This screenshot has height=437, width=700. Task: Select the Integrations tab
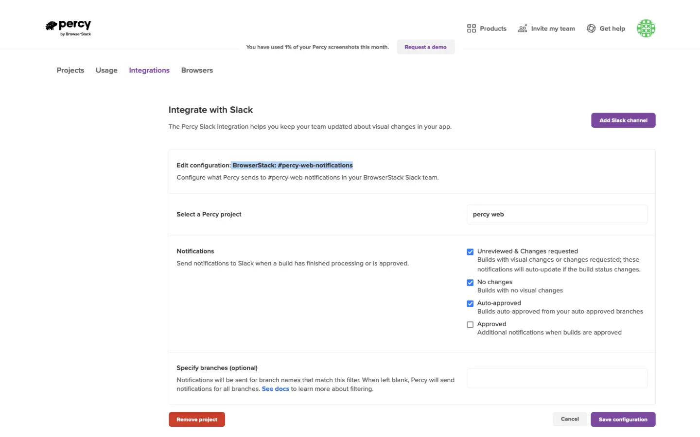[149, 70]
